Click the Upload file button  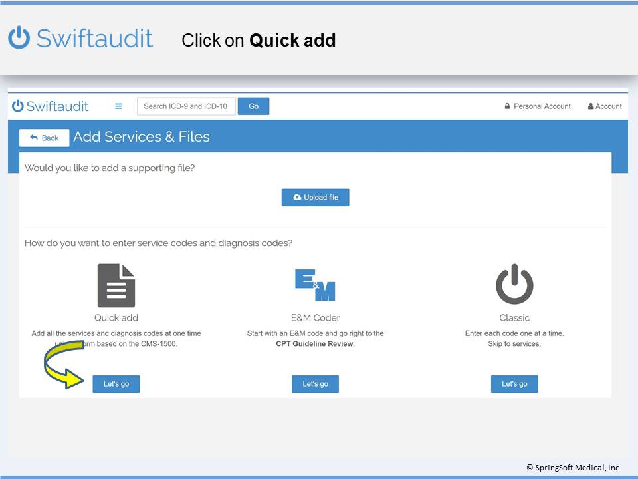315,198
